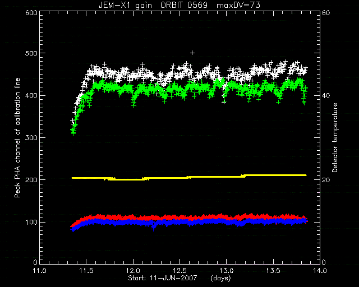Viewport: 359px width, 287px height.
Task: Click the green rising curve start near 320
Action: (x=73, y=131)
